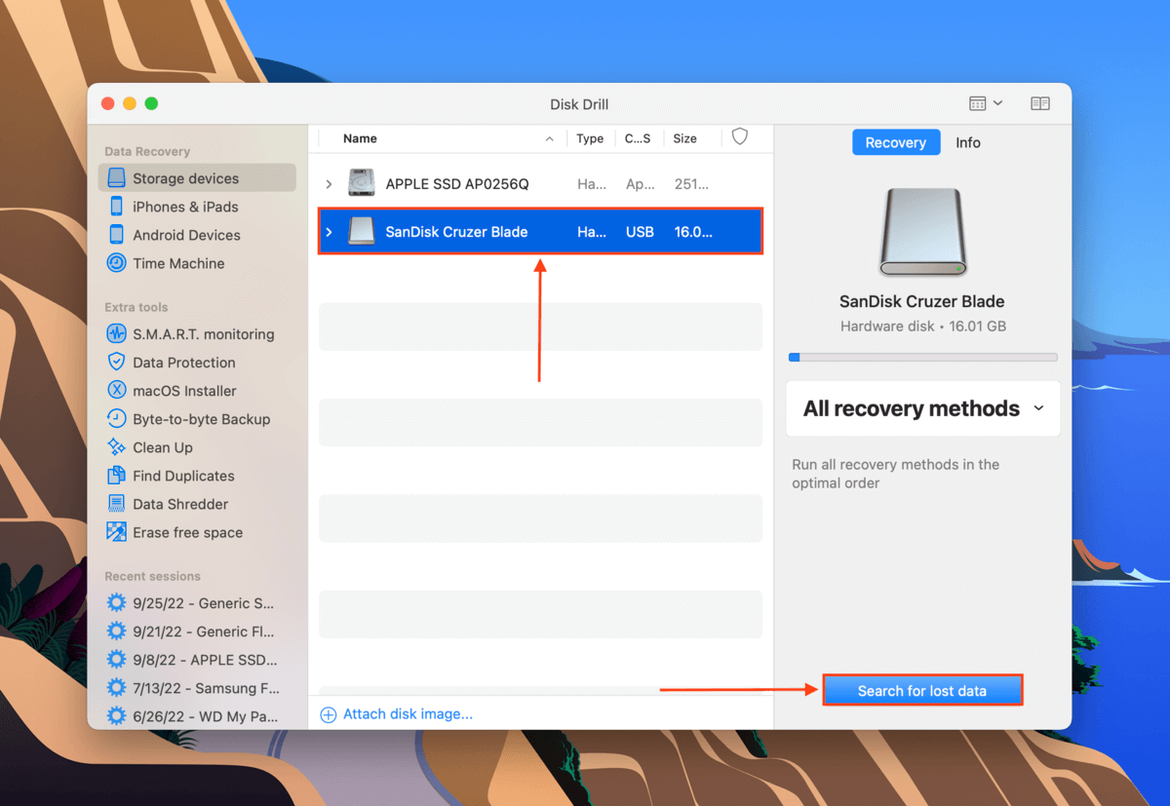Switch to the Info tab

click(968, 142)
